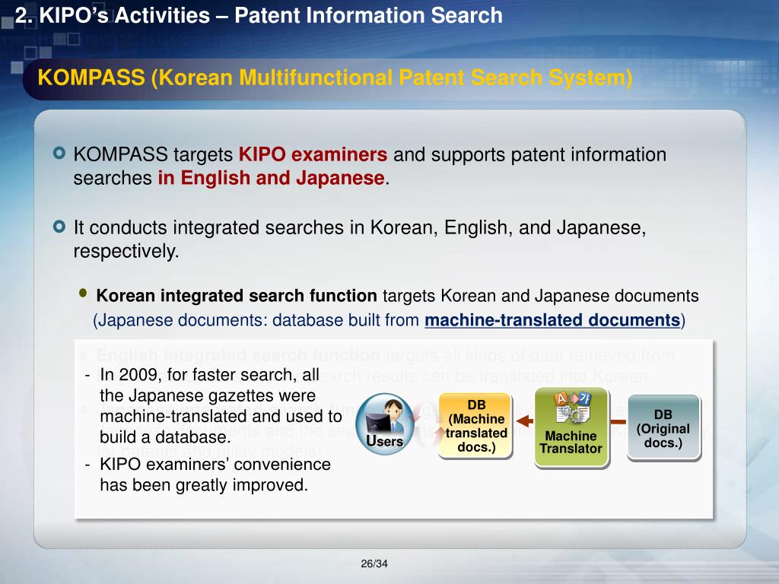Click the red text "in English and Japanese"
Screen dimensions: 779x584
(272, 178)
